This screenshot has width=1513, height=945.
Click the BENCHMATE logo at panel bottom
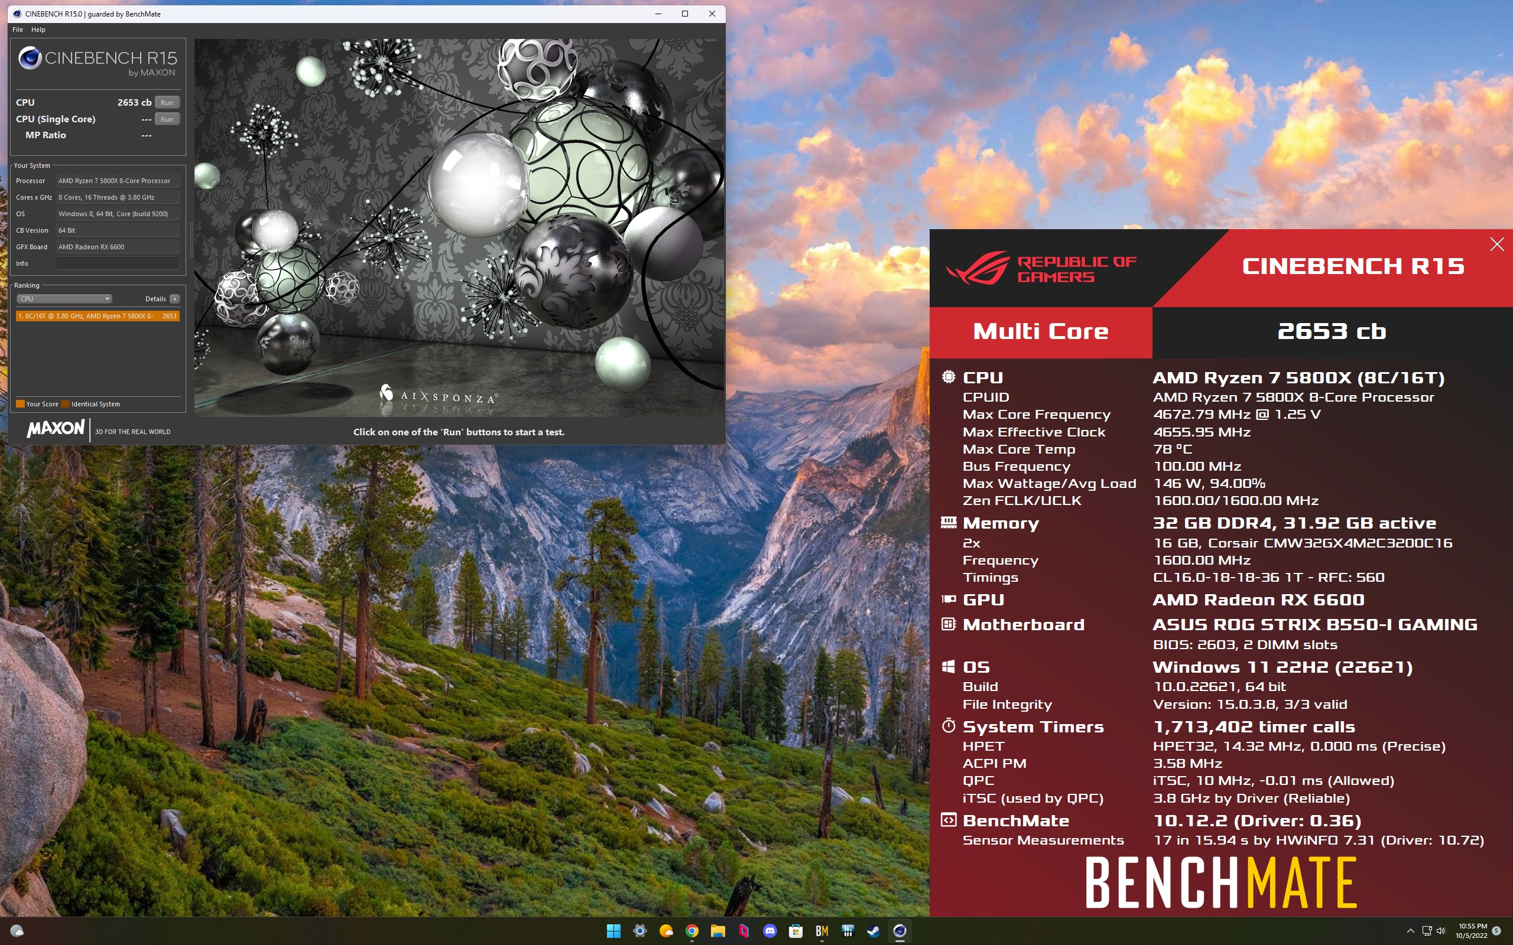click(x=1221, y=882)
